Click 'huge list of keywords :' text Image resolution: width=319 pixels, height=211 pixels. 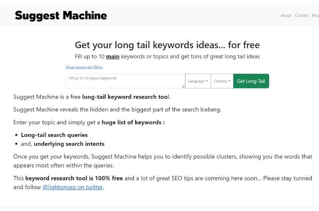click(x=133, y=123)
